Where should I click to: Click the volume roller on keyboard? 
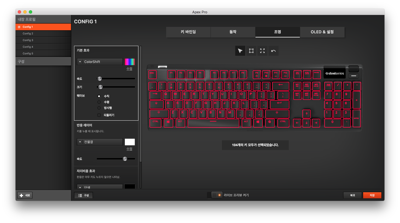354,69
